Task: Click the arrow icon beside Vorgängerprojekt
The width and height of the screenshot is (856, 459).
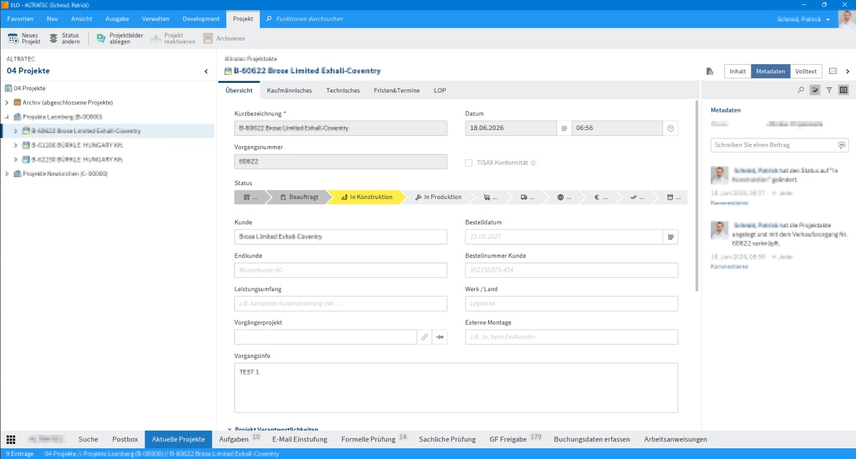Action: coord(440,337)
